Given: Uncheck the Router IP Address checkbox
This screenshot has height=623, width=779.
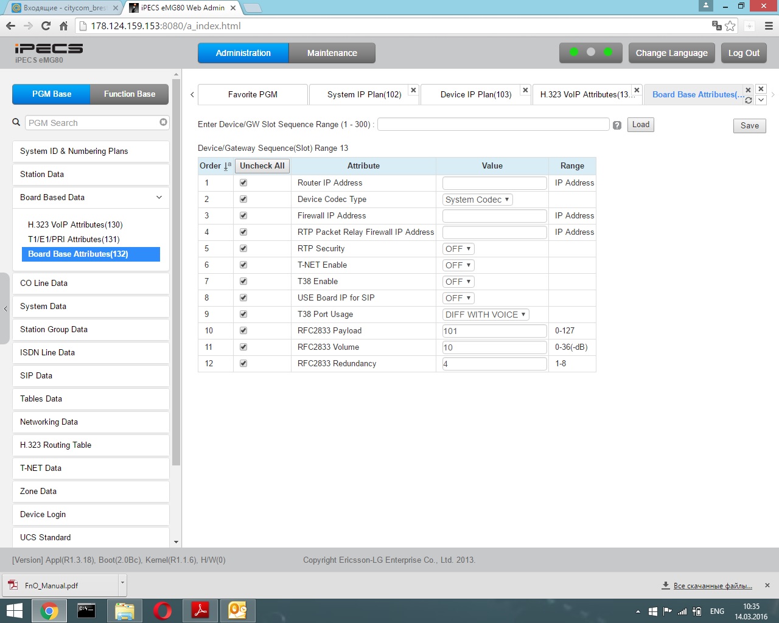Looking at the screenshot, I should [x=243, y=183].
